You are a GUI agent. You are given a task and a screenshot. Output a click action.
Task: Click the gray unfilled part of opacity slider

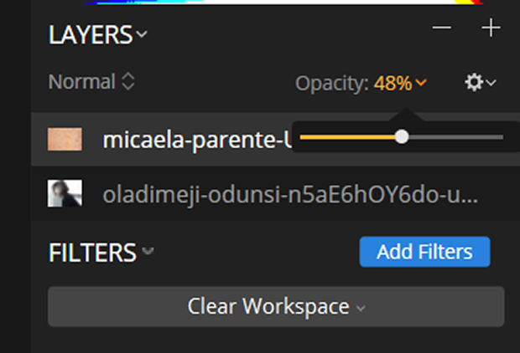[x=456, y=137]
